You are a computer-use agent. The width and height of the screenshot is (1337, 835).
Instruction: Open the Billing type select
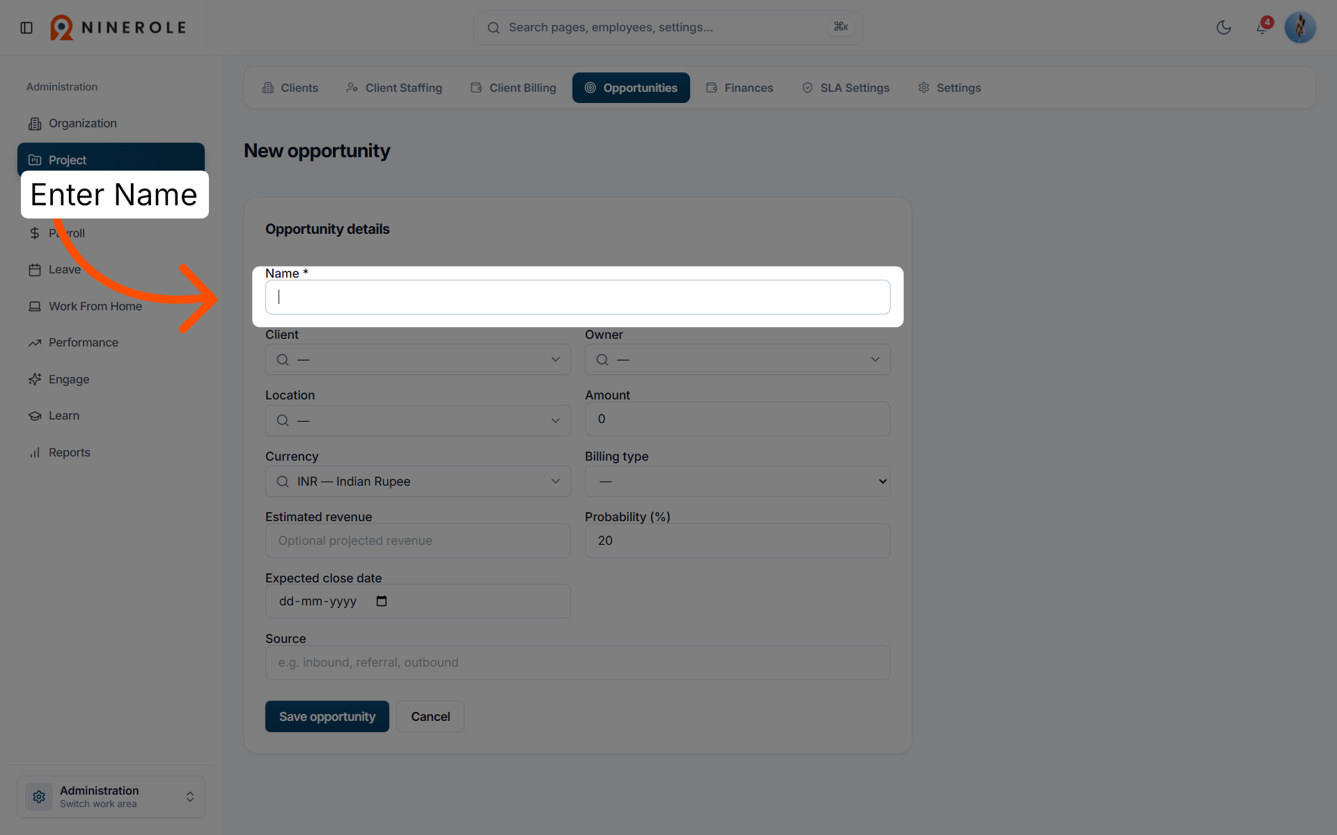coord(737,482)
